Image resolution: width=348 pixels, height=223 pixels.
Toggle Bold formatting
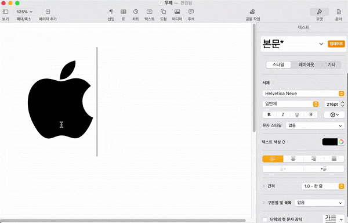click(x=269, y=114)
